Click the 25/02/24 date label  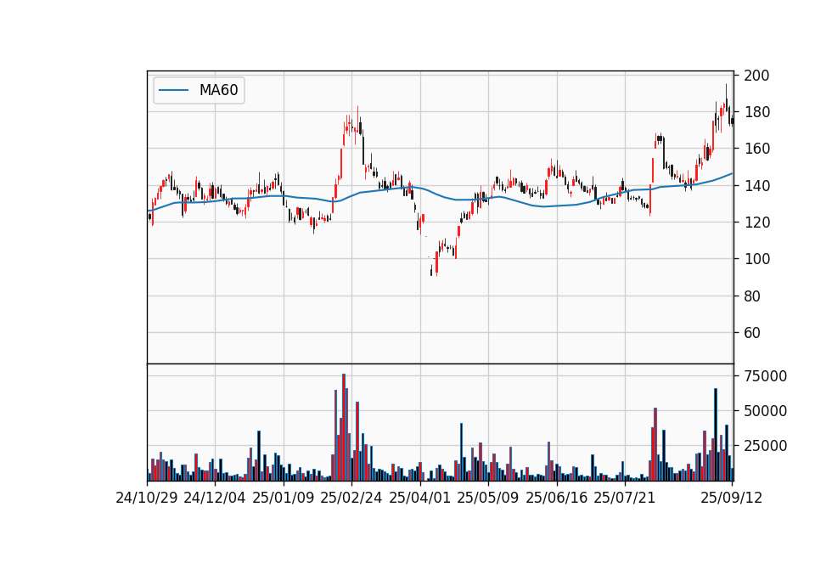(351, 498)
